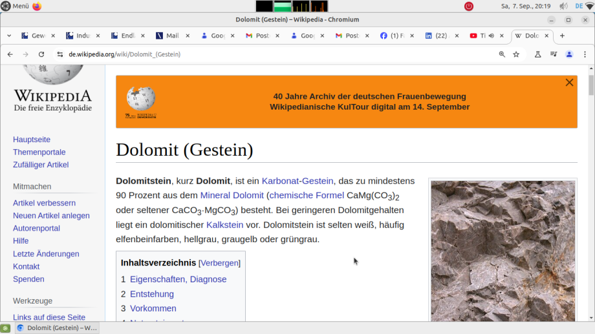This screenshot has width=595, height=334.
Task: Open the media controls icon in toolbar
Action: click(x=553, y=54)
